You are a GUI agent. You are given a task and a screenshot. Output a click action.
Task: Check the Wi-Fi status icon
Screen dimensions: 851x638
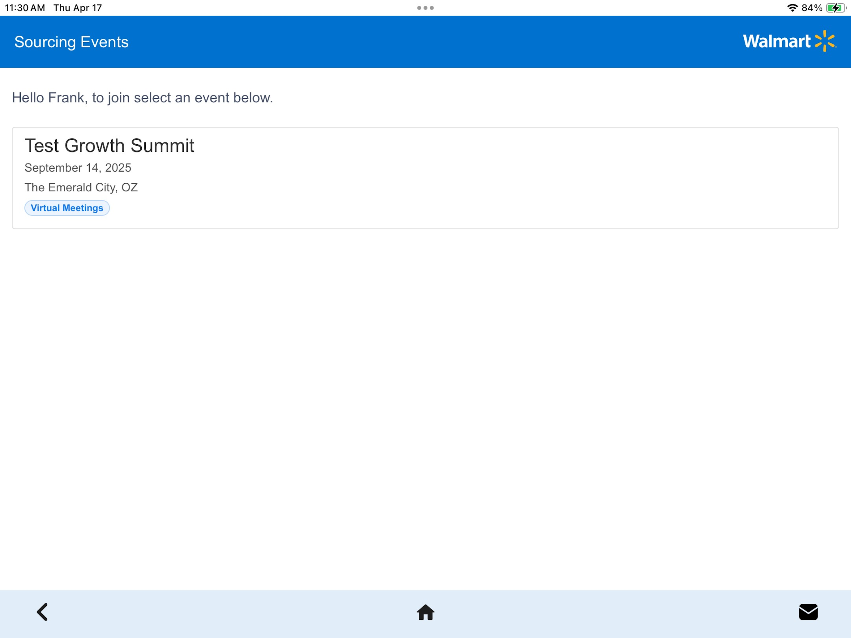[x=792, y=8]
